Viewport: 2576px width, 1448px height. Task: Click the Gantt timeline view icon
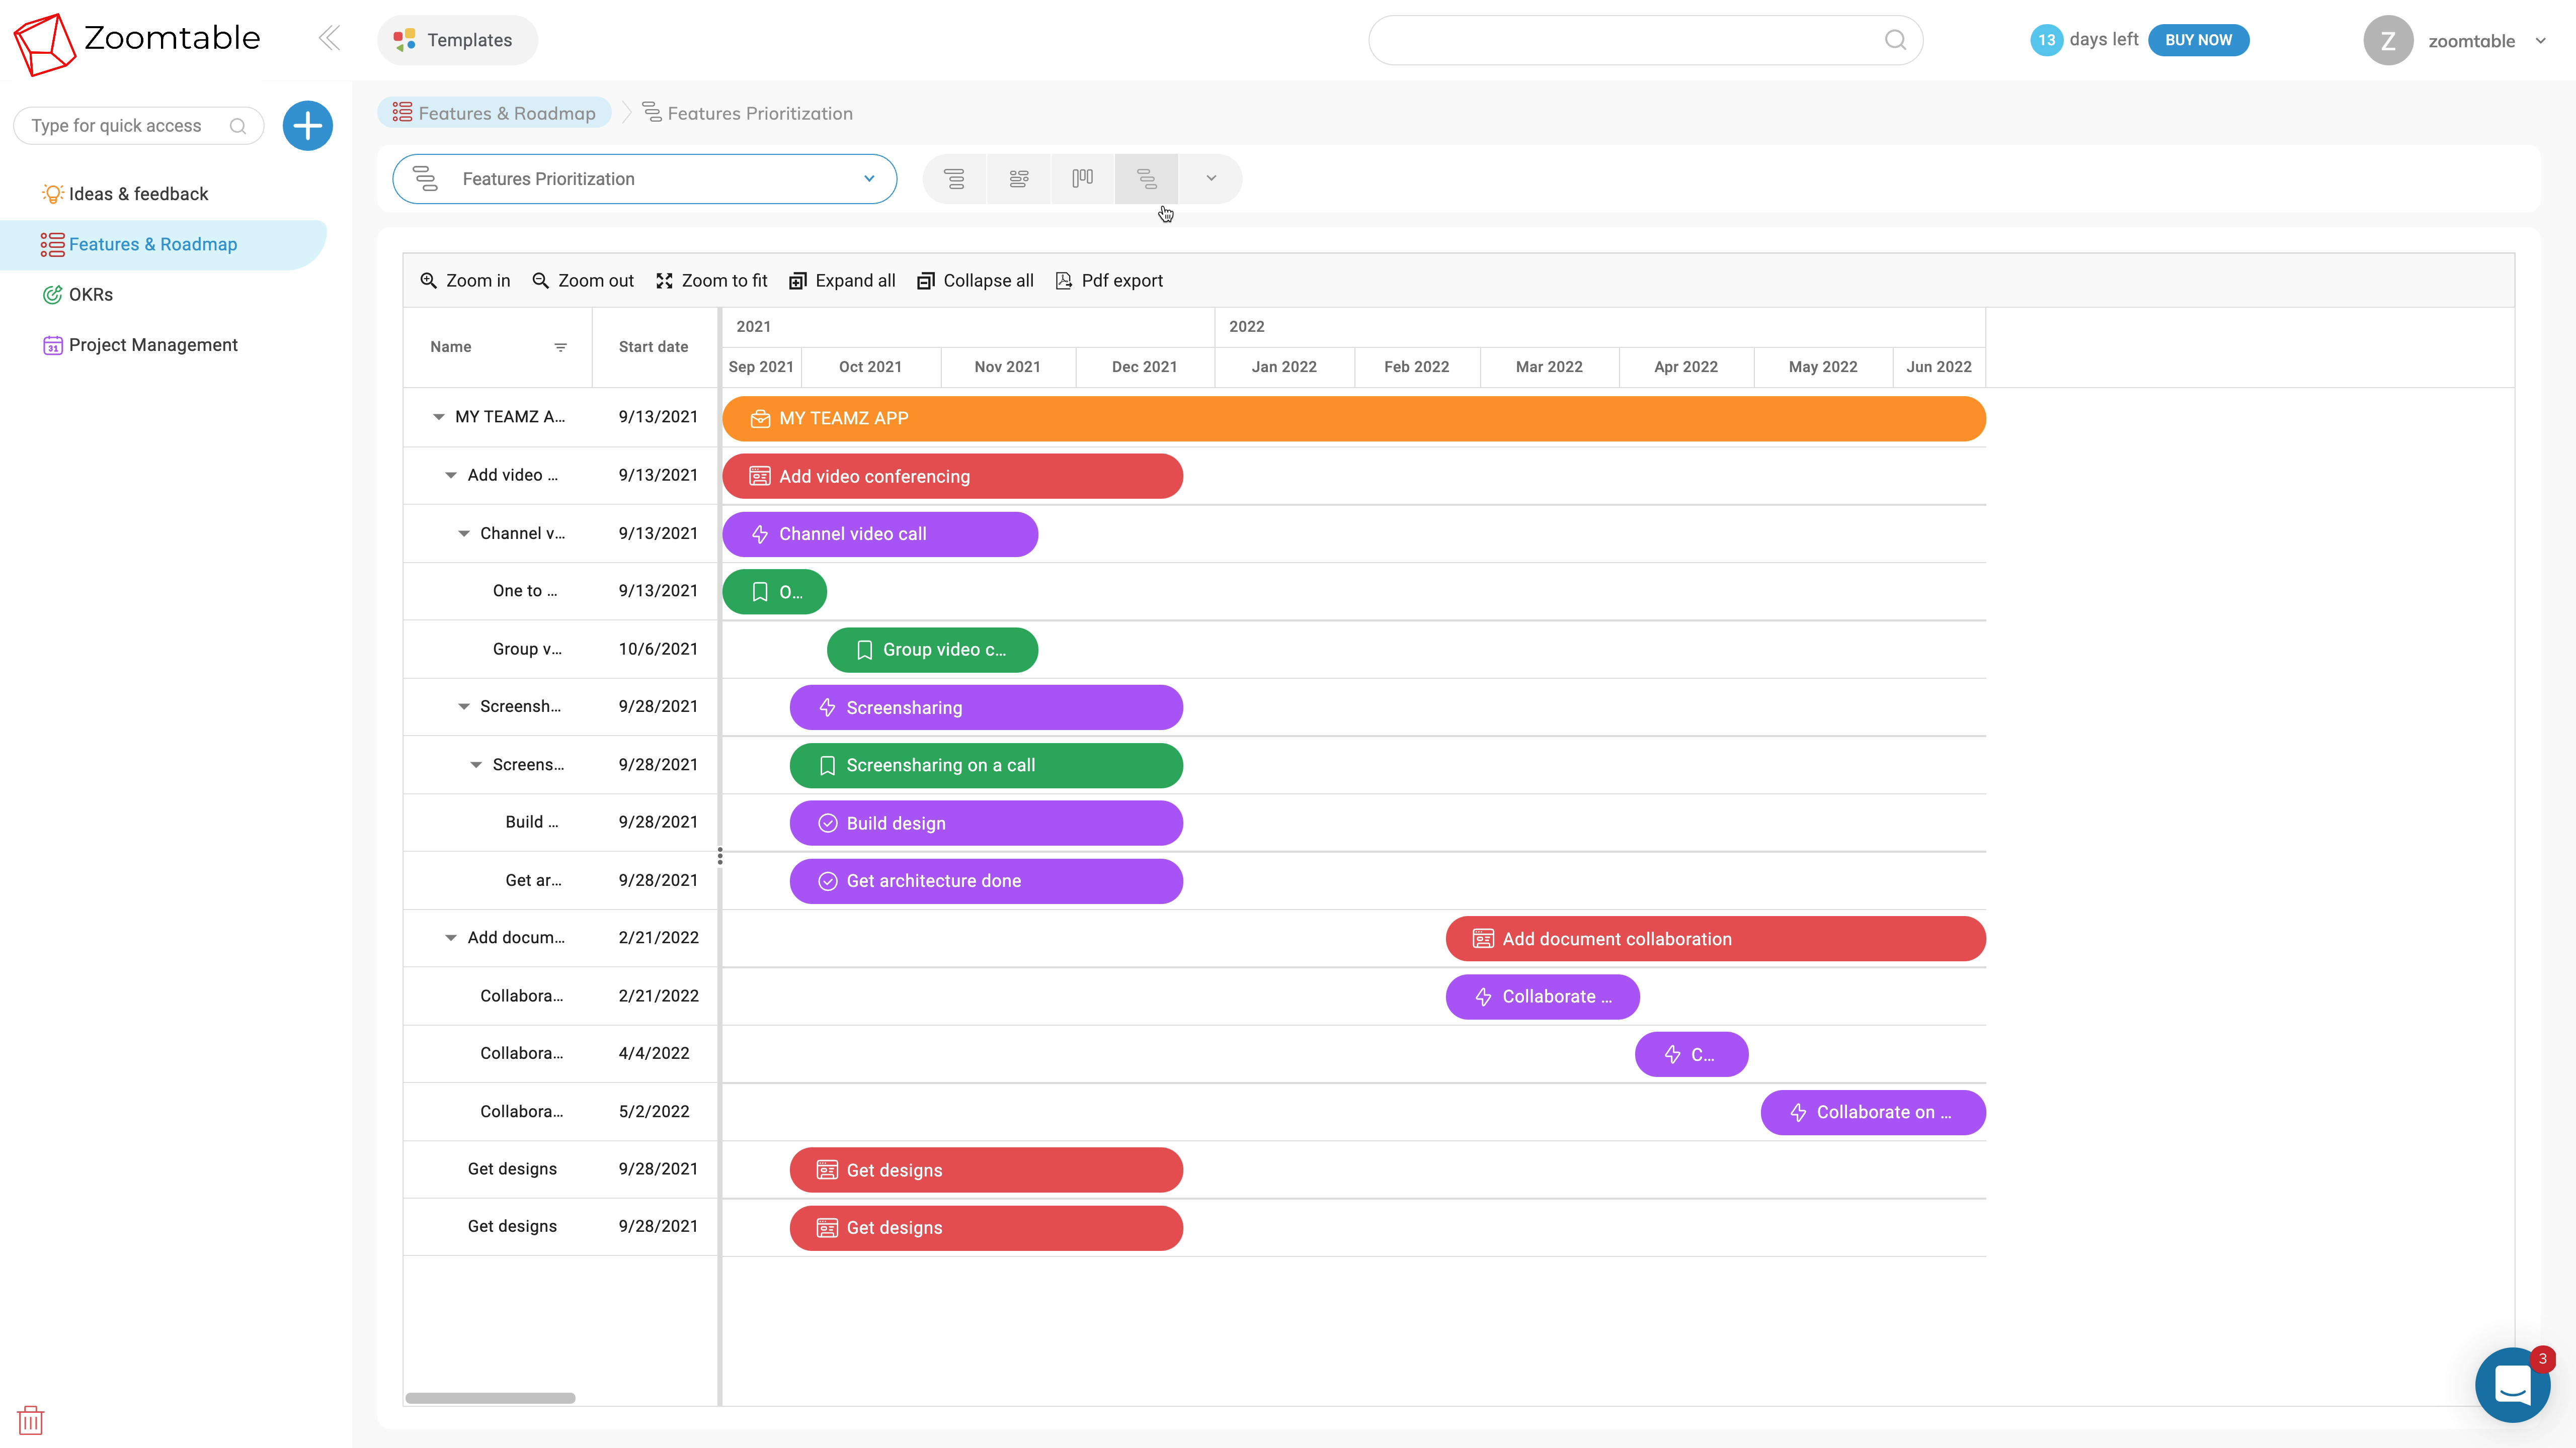click(1146, 179)
